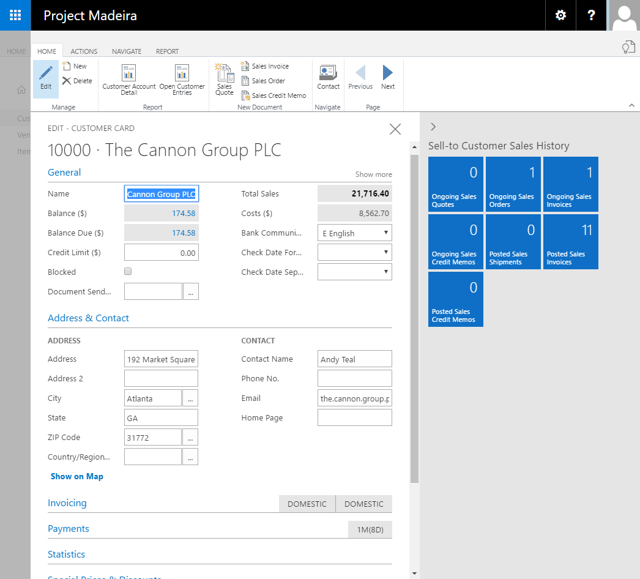Viewport: 640px width, 579px height.
Task: Switch to the ACTIONS ribbon tab
Action: [x=84, y=51]
